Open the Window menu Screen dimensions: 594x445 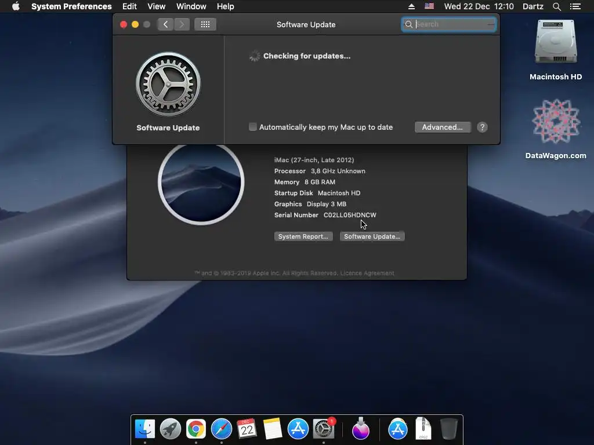191,6
